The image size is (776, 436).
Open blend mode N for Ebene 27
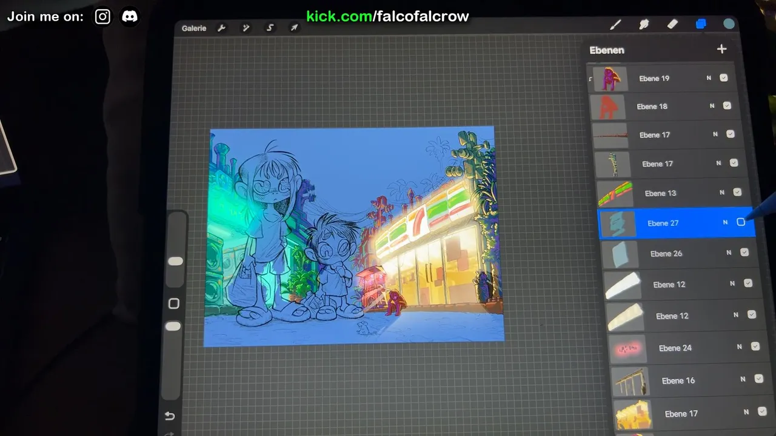[725, 223]
